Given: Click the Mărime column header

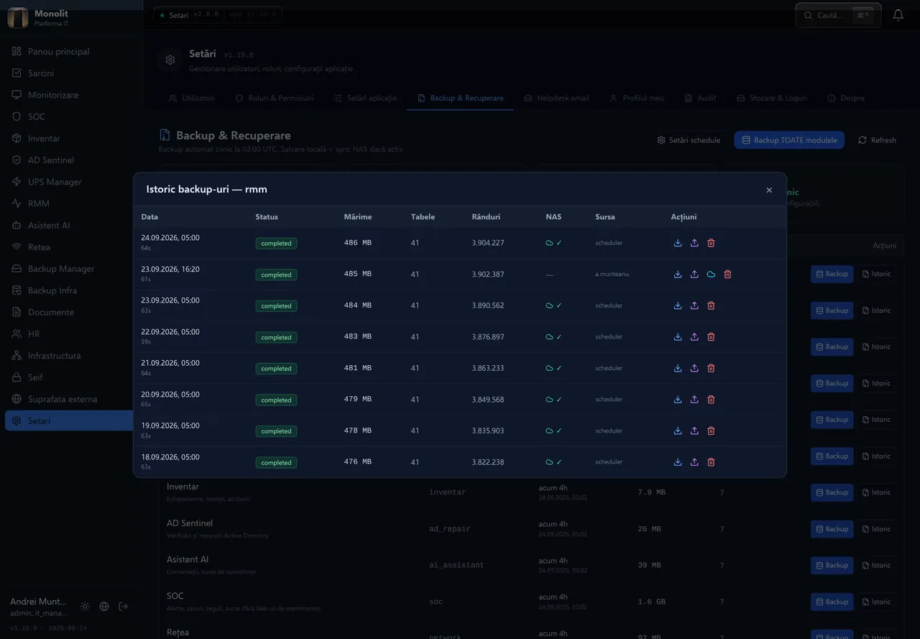Looking at the screenshot, I should [x=358, y=217].
